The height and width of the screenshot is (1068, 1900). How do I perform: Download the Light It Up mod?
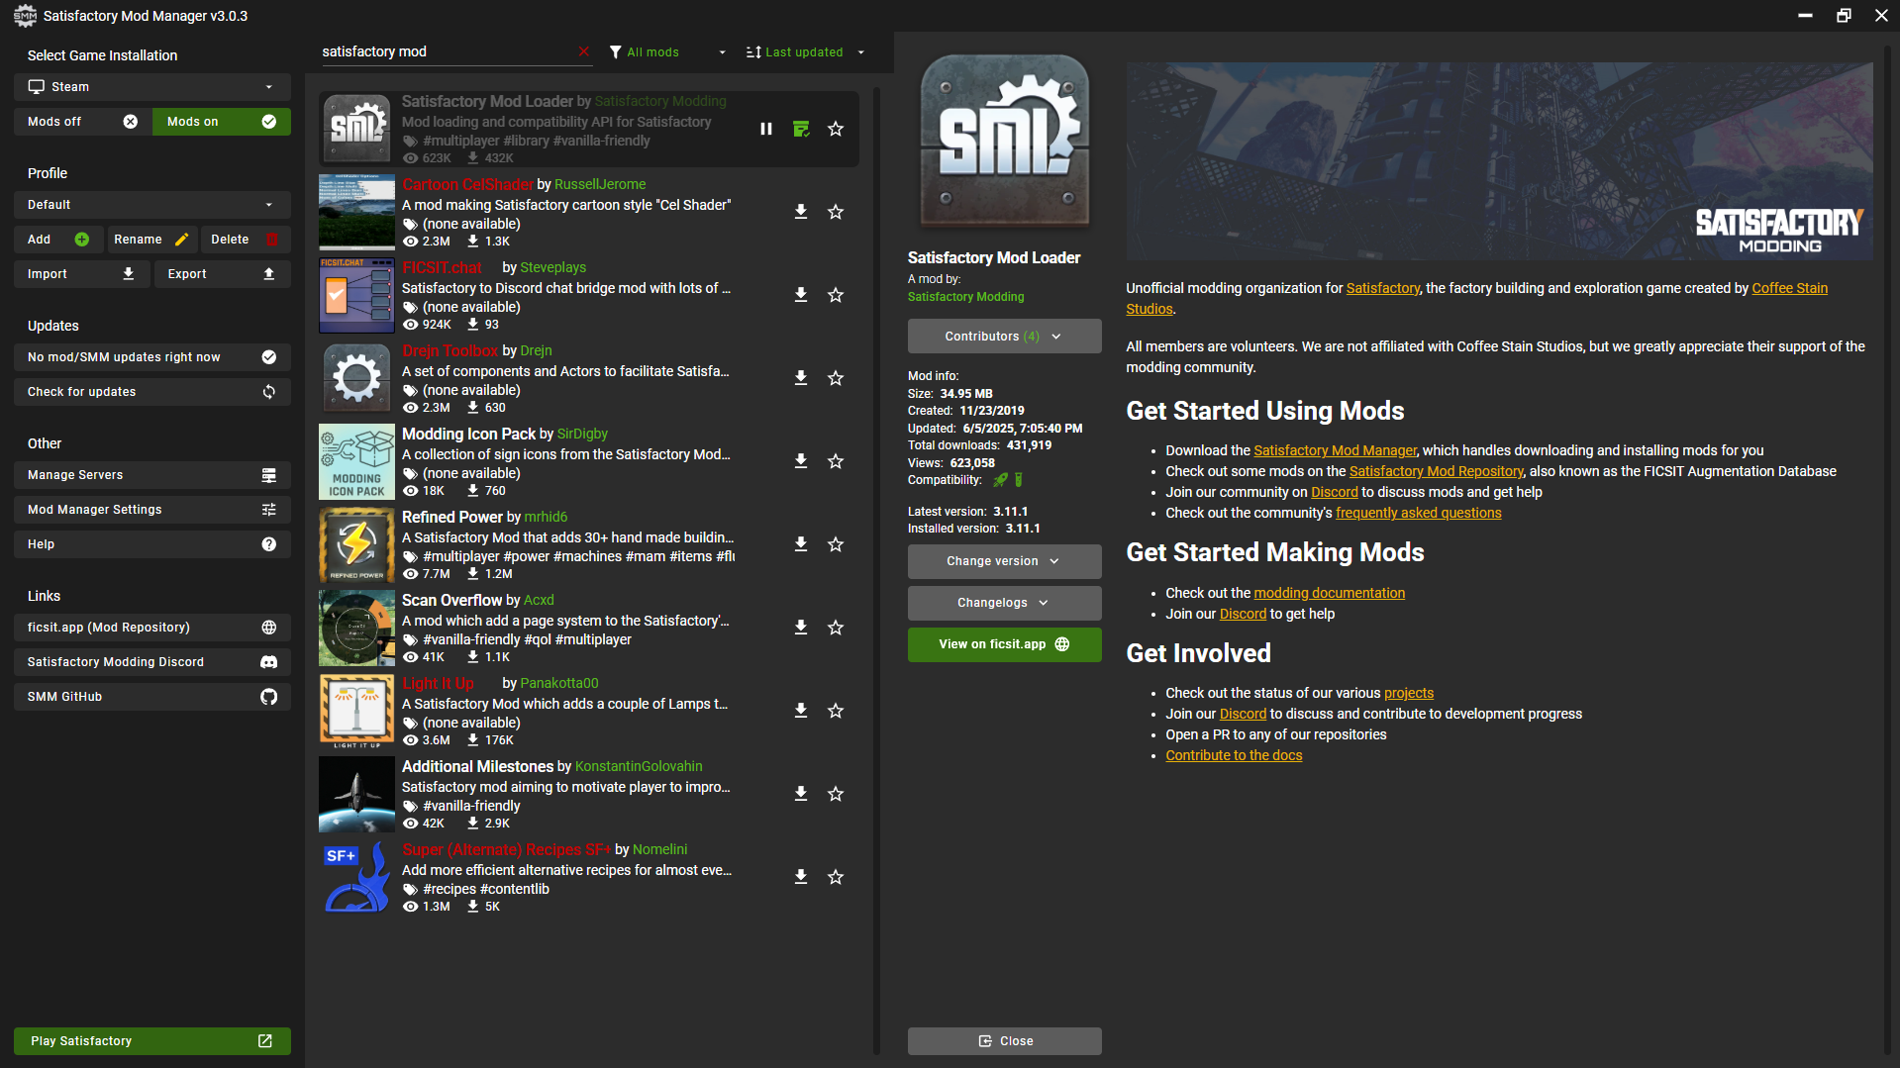[801, 711]
